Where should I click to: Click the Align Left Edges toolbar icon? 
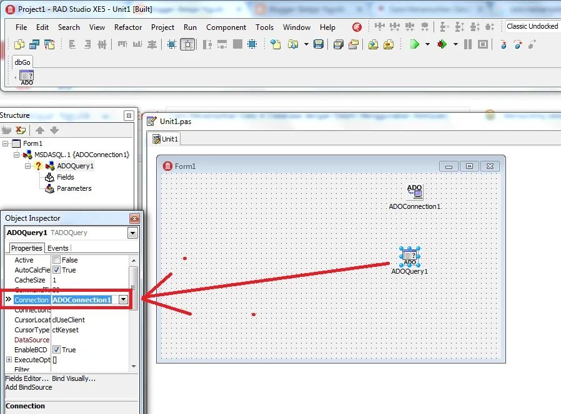(72, 44)
